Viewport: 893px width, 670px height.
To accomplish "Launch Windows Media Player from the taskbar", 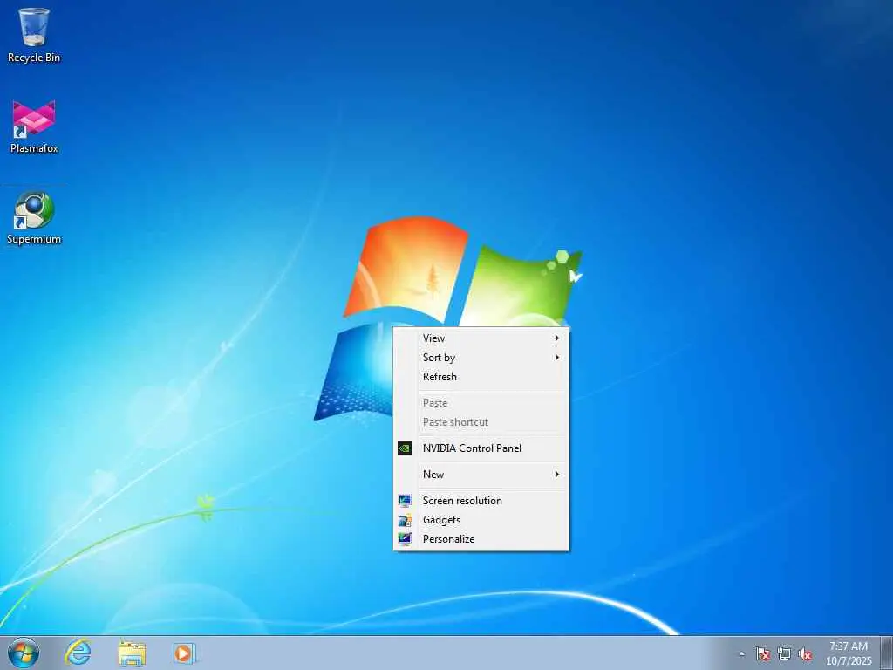I will click(x=184, y=653).
